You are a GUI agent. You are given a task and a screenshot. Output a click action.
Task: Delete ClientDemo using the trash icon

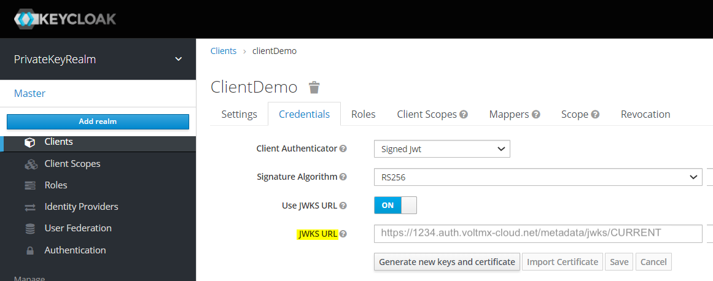tap(314, 87)
